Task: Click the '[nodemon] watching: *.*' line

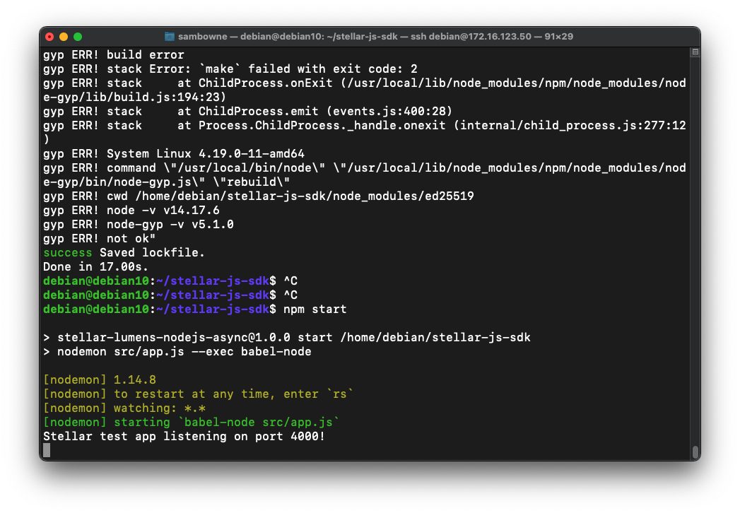Action: [124, 408]
